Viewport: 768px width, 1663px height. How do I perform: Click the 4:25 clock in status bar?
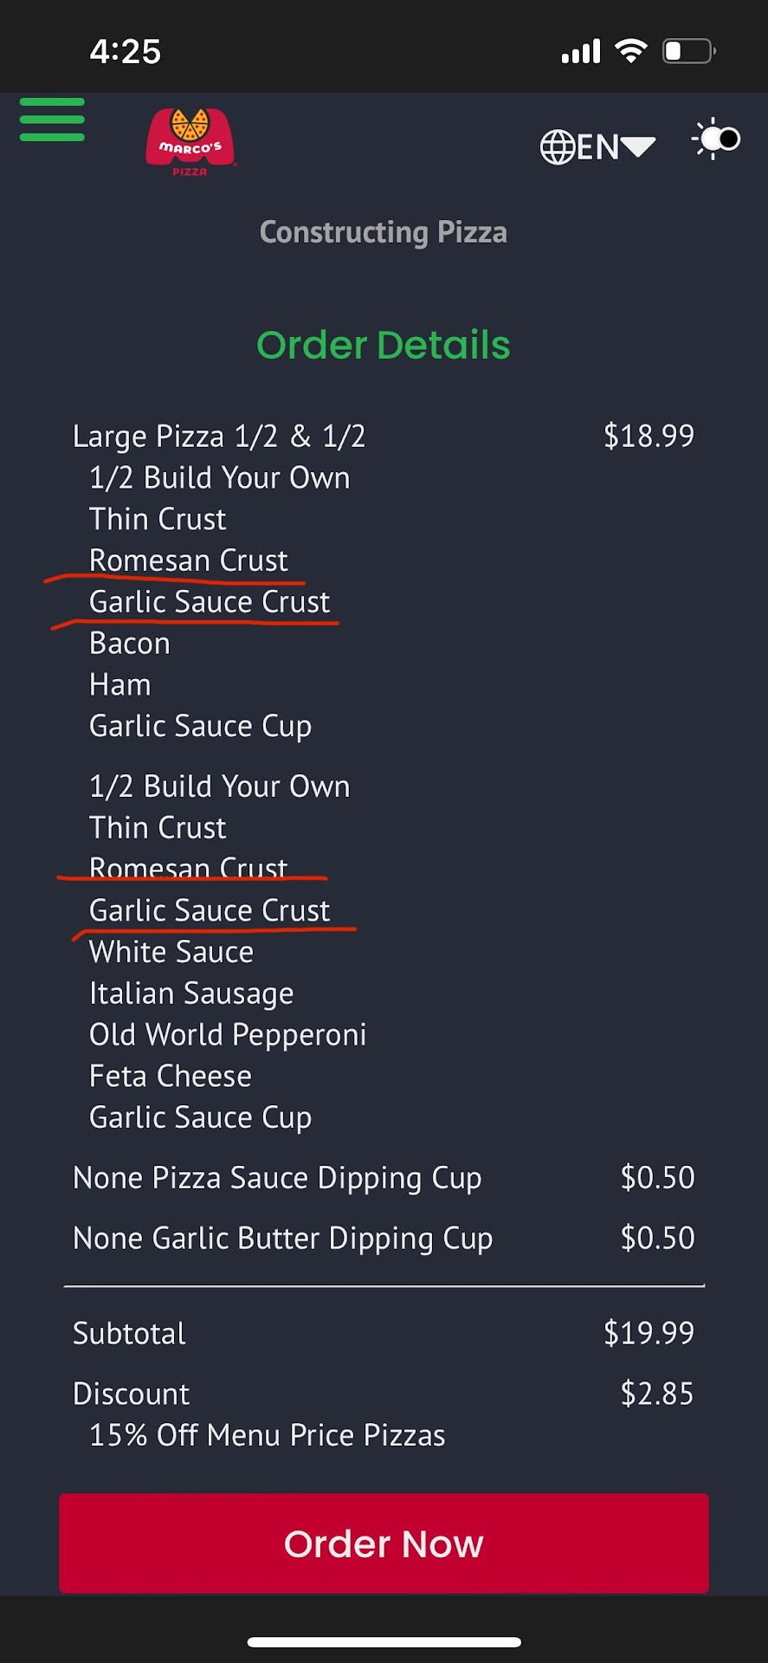pyautogui.click(x=126, y=52)
